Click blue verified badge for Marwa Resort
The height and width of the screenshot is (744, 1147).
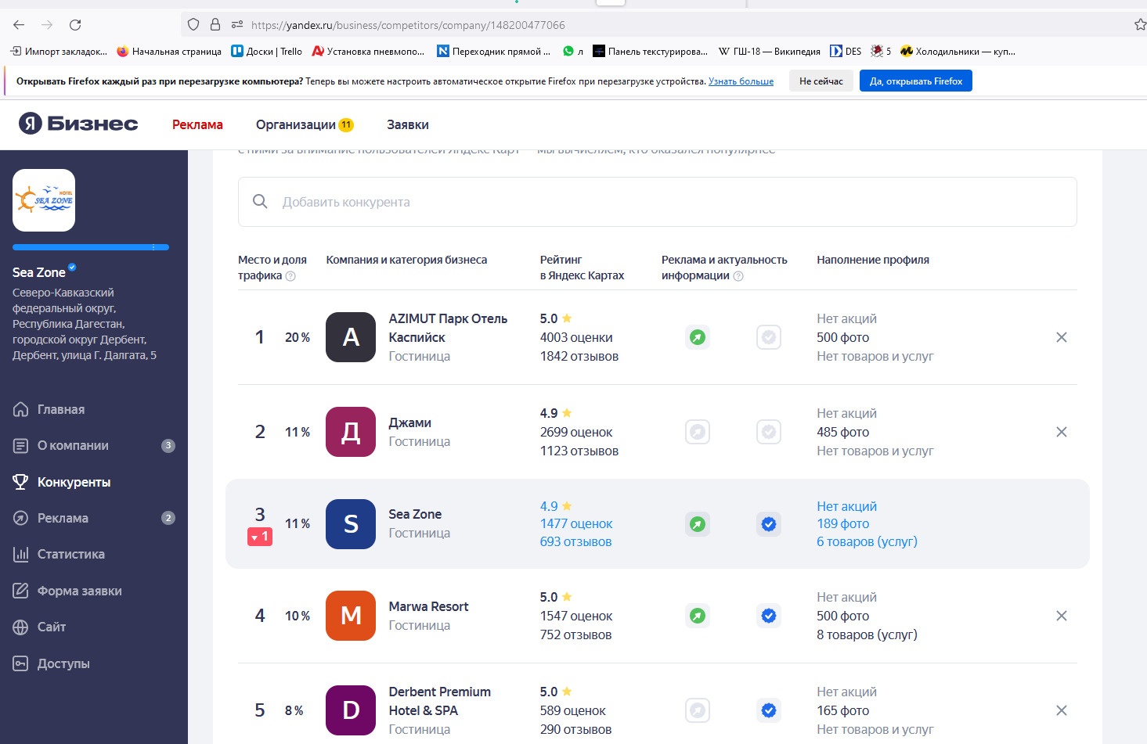coord(769,616)
